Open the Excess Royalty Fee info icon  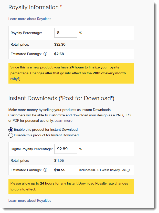pos(128,170)
